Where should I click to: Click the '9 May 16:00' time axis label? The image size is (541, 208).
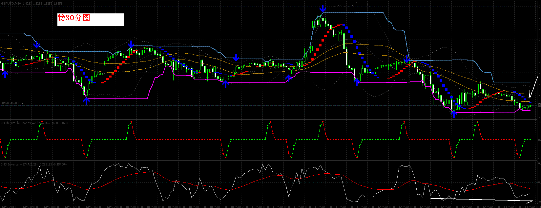coord(93,206)
